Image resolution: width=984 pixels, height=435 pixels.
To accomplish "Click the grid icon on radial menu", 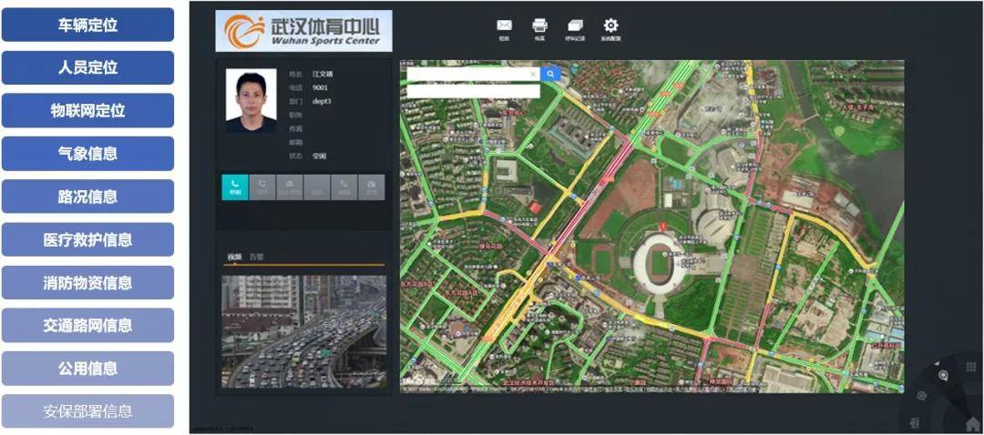I will (x=971, y=367).
